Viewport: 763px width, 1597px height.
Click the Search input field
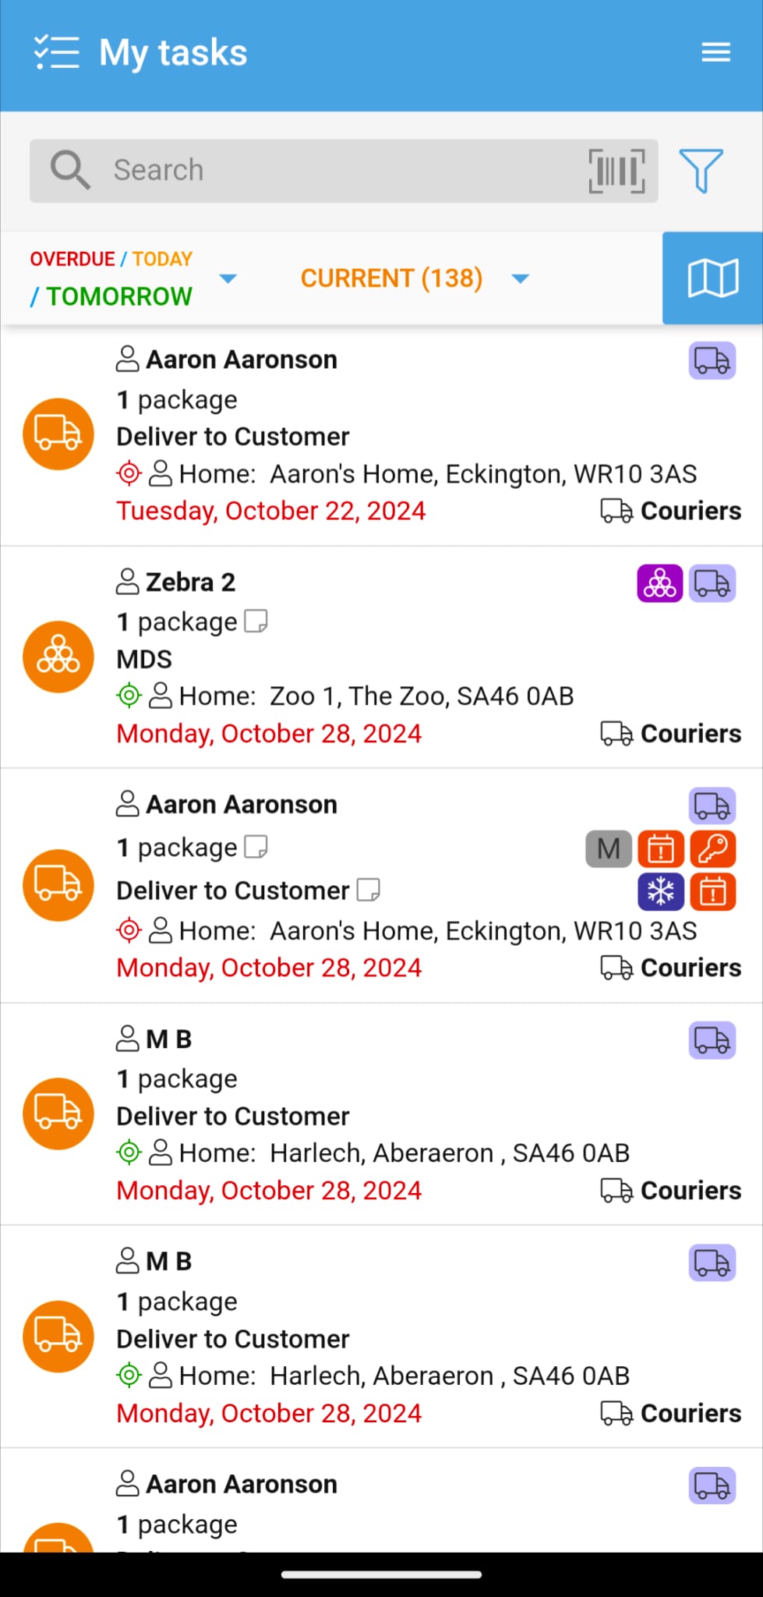click(x=343, y=170)
